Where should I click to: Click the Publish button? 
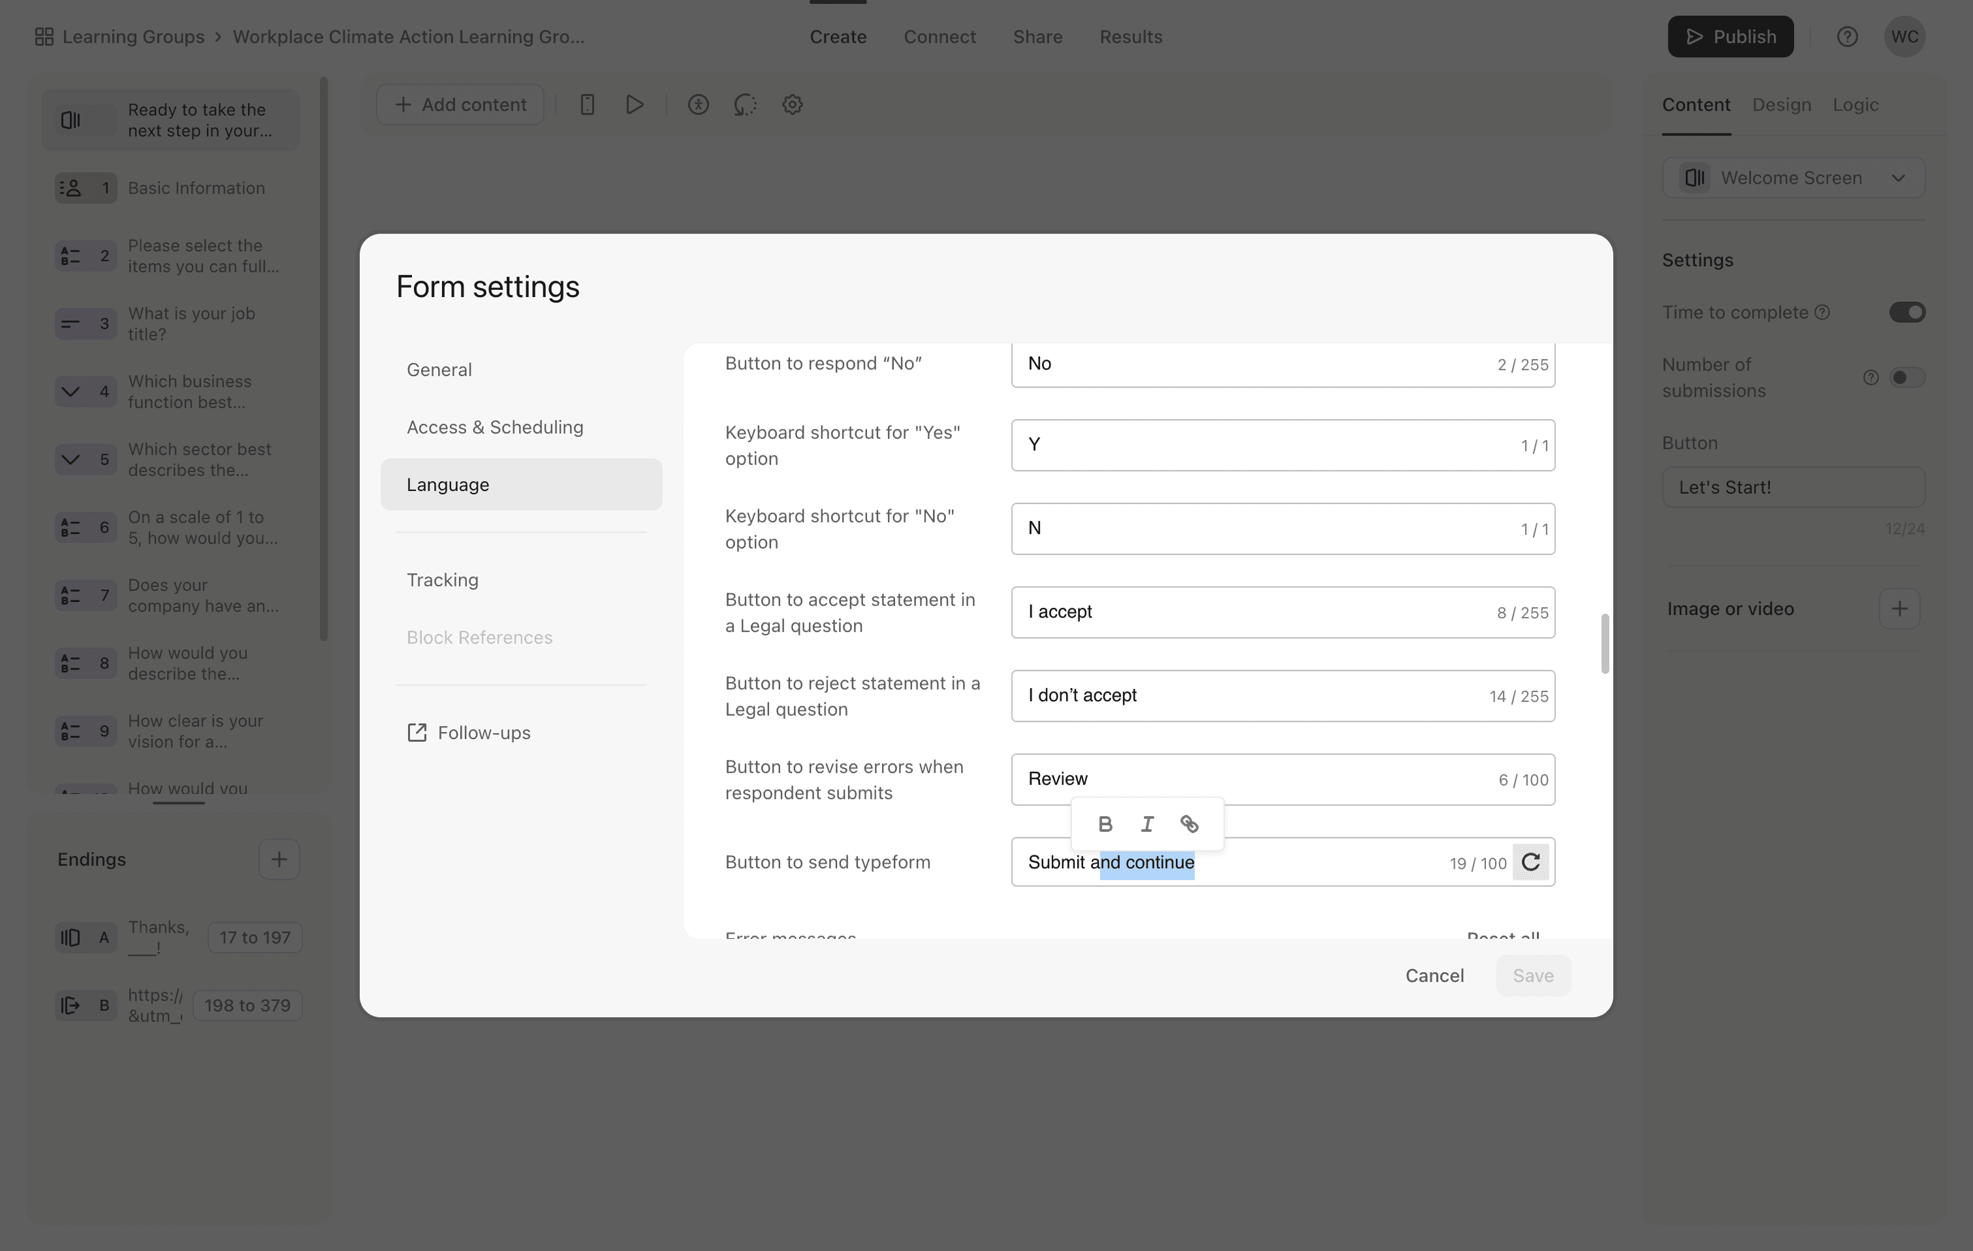tap(1729, 37)
